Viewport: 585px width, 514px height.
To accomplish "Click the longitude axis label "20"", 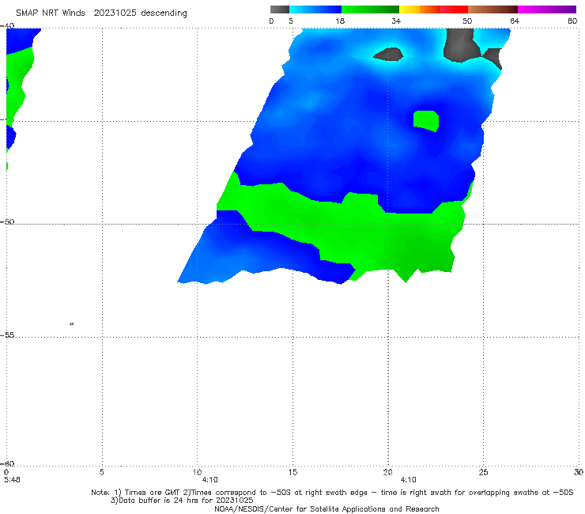I will pos(388,472).
